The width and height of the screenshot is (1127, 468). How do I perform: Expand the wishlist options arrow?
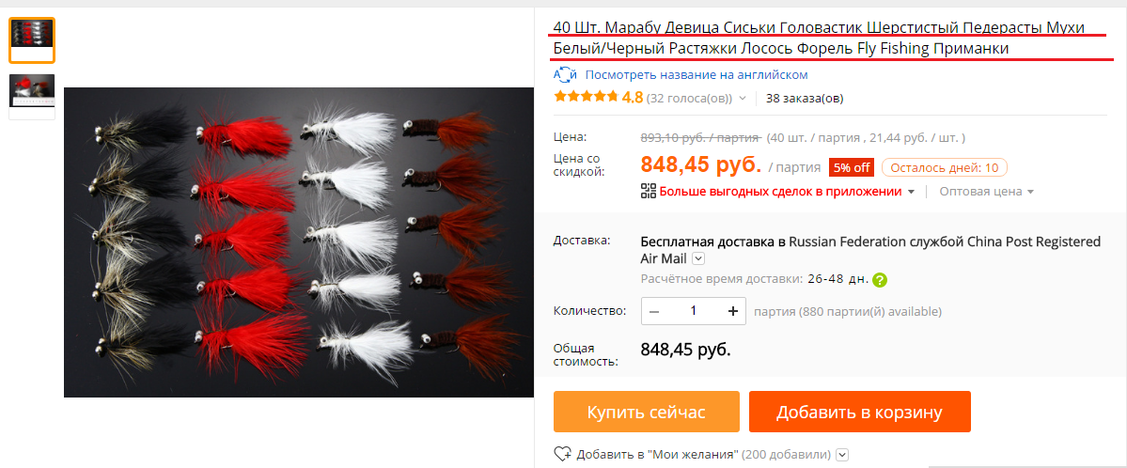pyautogui.click(x=842, y=454)
